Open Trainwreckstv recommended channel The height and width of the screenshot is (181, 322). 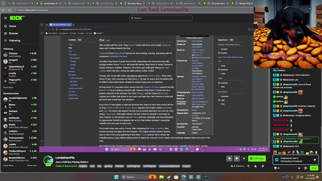point(20,139)
